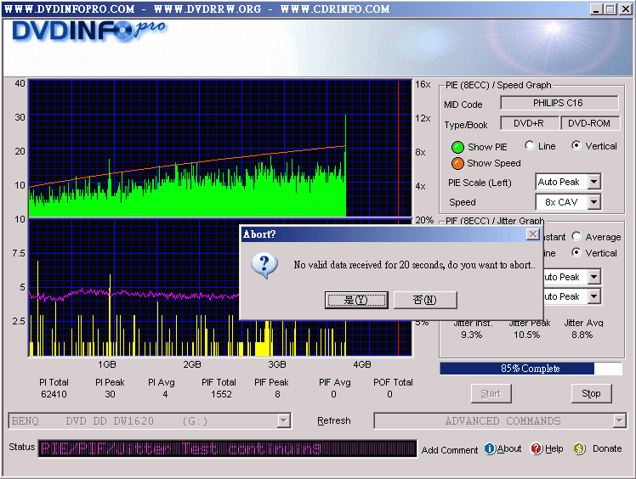Select Line radio in PIE graph

click(x=530, y=146)
